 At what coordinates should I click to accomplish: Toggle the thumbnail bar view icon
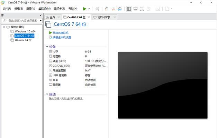135,9
